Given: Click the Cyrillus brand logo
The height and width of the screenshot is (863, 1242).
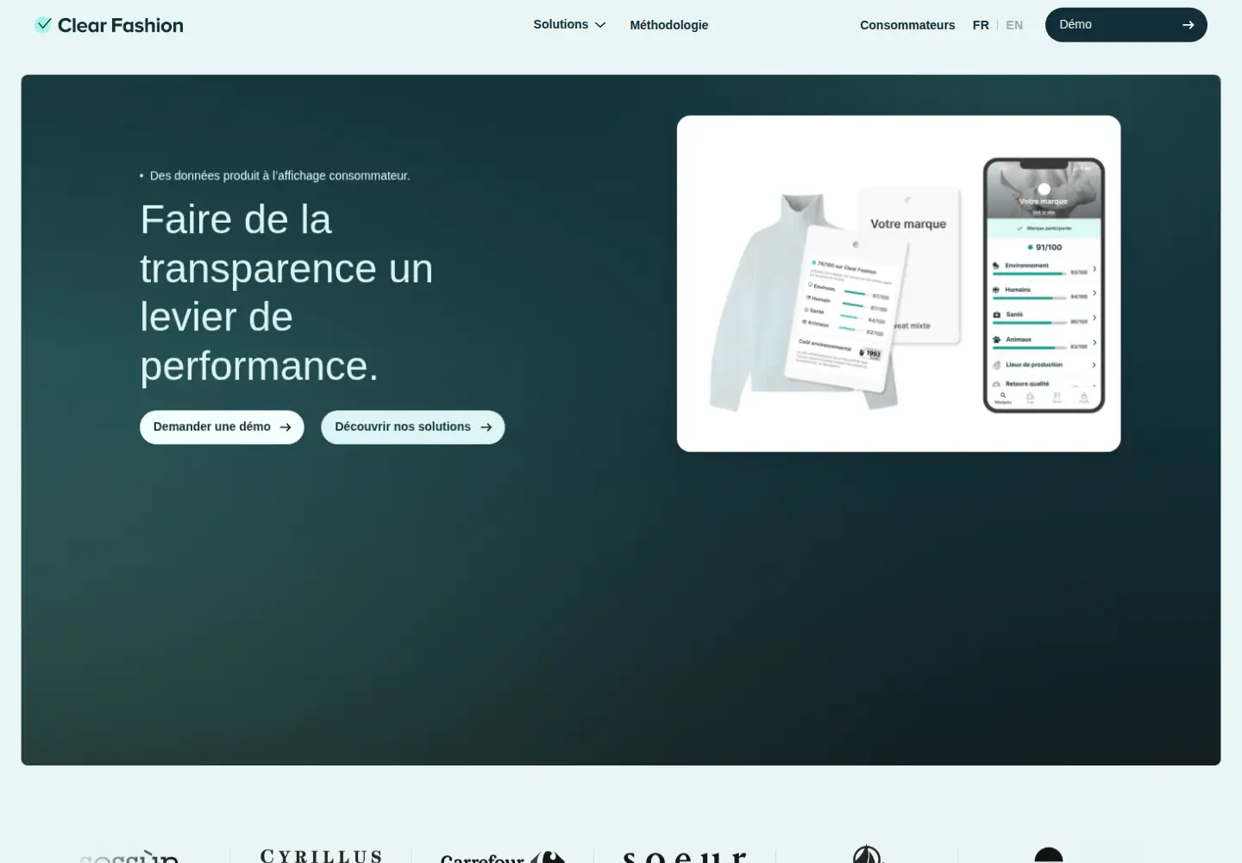Looking at the screenshot, I should pyautogui.click(x=321, y=855).
